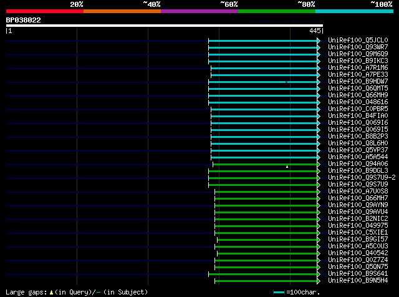The height and width of the screenshot is (297, 399).
Task: Click UniRef100_B9S641 hit label
Action: tap(358, 274)
